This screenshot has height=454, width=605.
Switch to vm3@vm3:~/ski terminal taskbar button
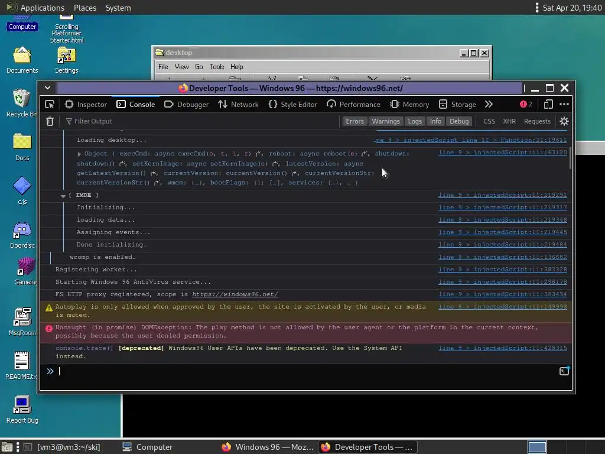63,447
